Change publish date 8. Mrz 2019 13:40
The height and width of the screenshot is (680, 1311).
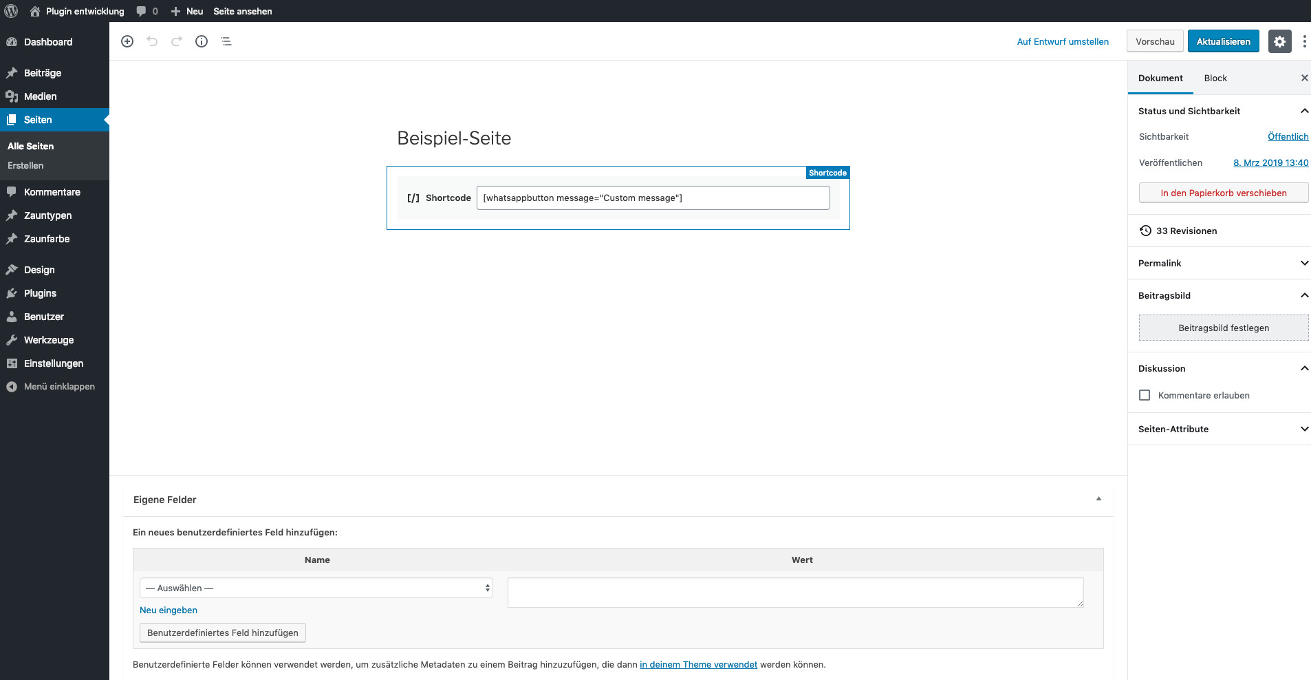point(1271,162)
